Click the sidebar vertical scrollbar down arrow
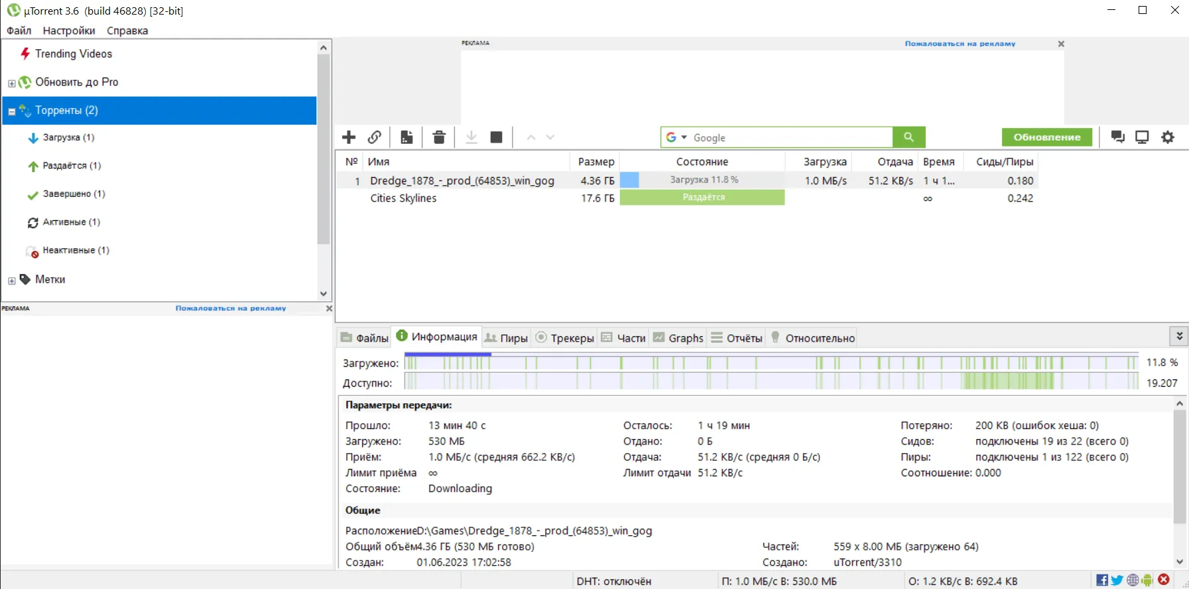The height and width of the screenshot is (589, 1189). pyautogui.click(x=324, y=293)
